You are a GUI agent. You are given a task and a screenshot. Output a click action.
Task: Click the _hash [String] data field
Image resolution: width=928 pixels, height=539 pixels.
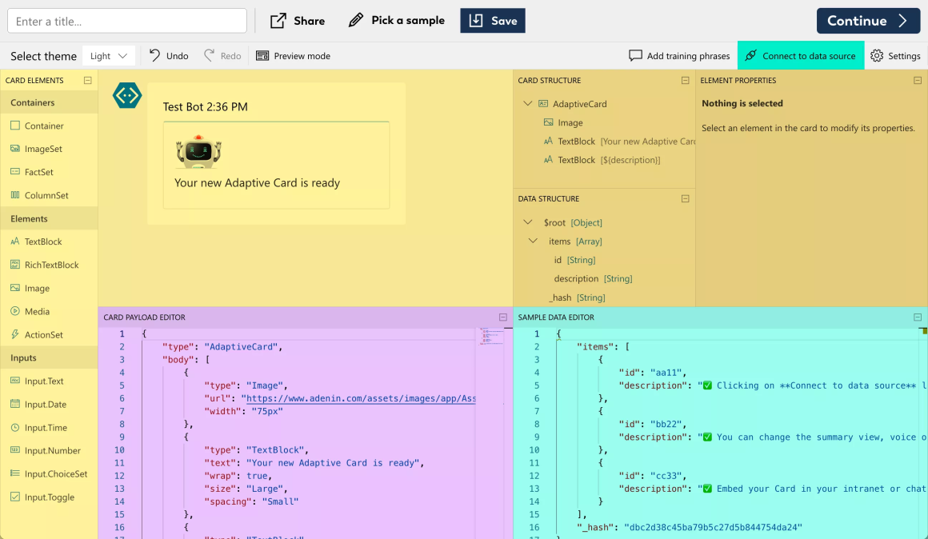(577, 297)
